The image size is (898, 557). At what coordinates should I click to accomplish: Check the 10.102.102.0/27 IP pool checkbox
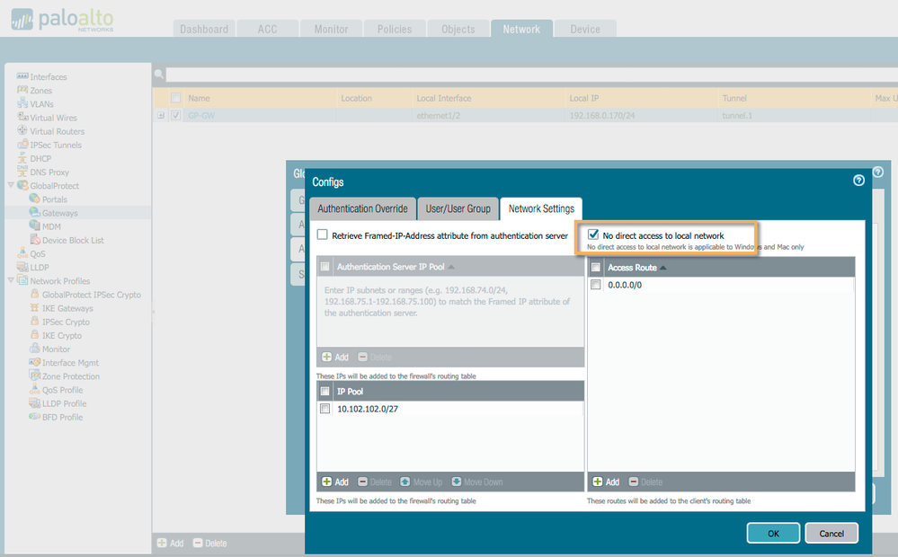[x=325, y=409]
